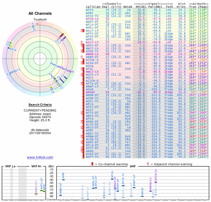Viewport: 211px width, 202px height.
Task: Click the warning badge beside WRXY-DT
Action: point(83,45)
